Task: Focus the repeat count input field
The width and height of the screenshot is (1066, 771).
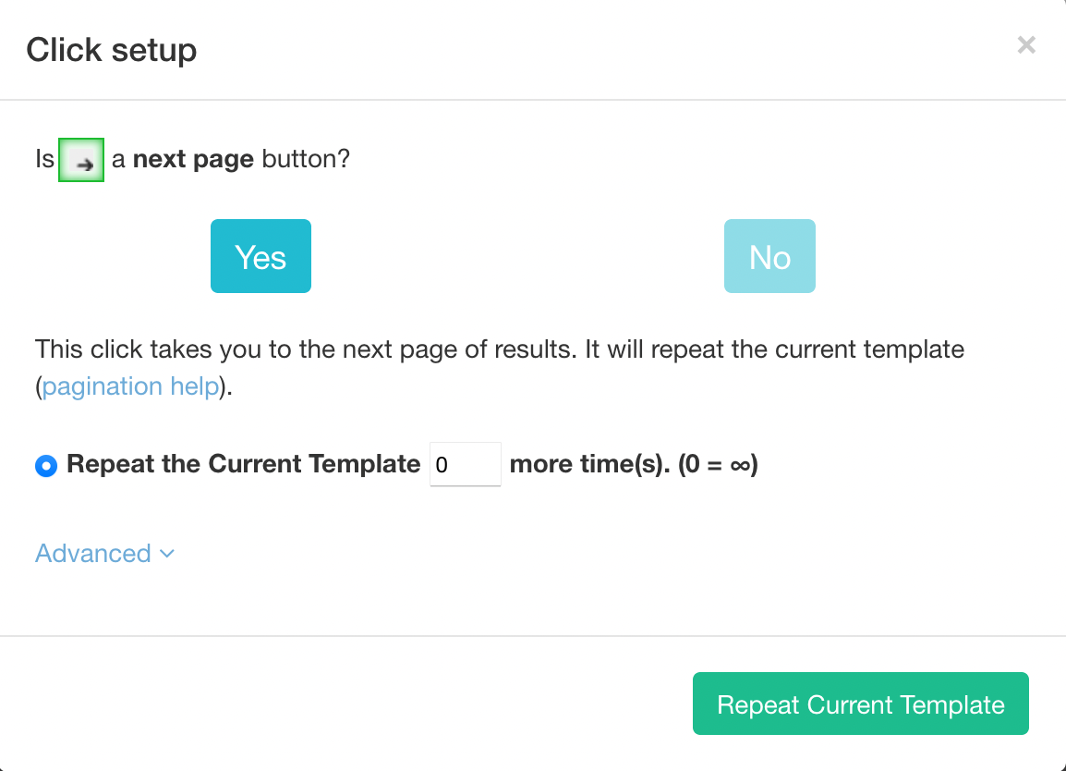Action: 466,464
